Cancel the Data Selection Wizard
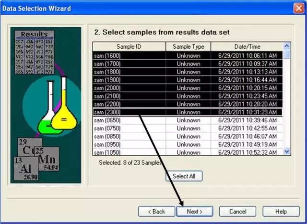The width and height of the screenshot is (307, 224). (x=237, y=211)
